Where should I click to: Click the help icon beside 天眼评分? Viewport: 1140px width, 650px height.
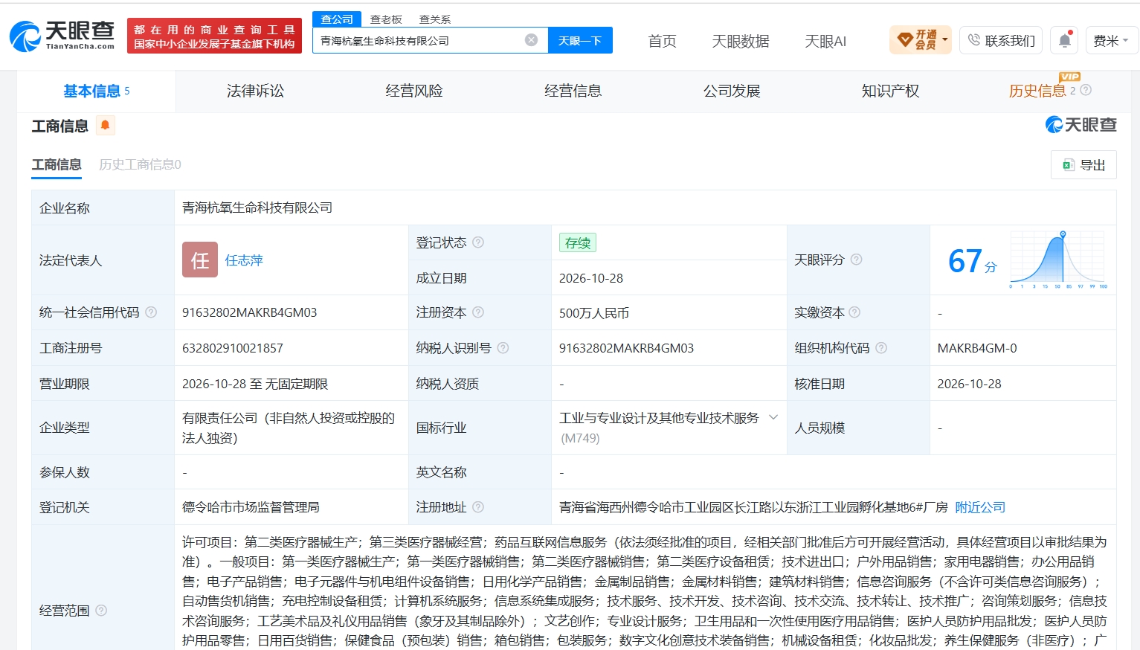(x=856, y=260)
